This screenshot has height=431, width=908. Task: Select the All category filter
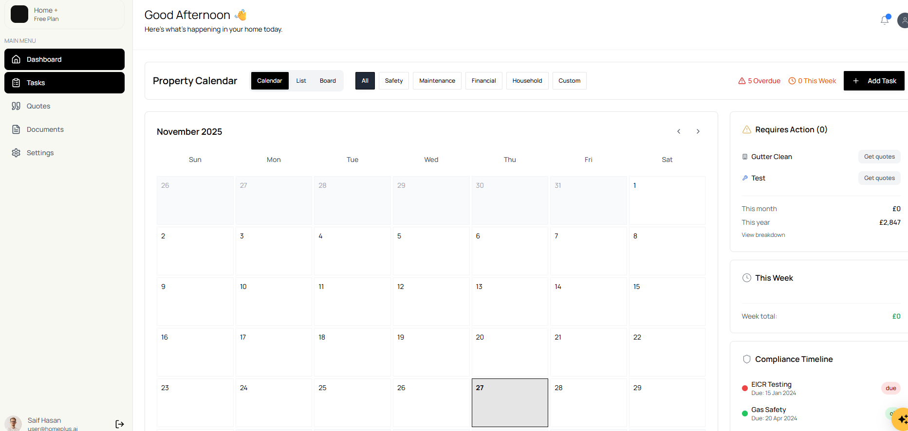tap(365, 81)
